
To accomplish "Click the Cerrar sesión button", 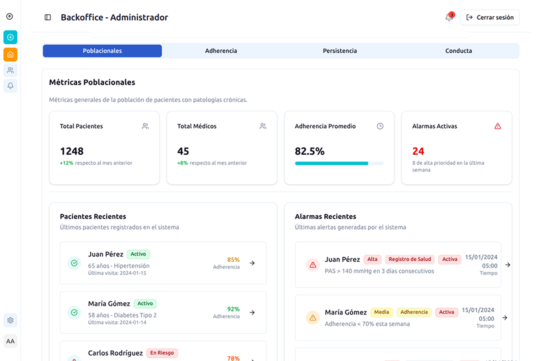I will (x=490, y=18).
